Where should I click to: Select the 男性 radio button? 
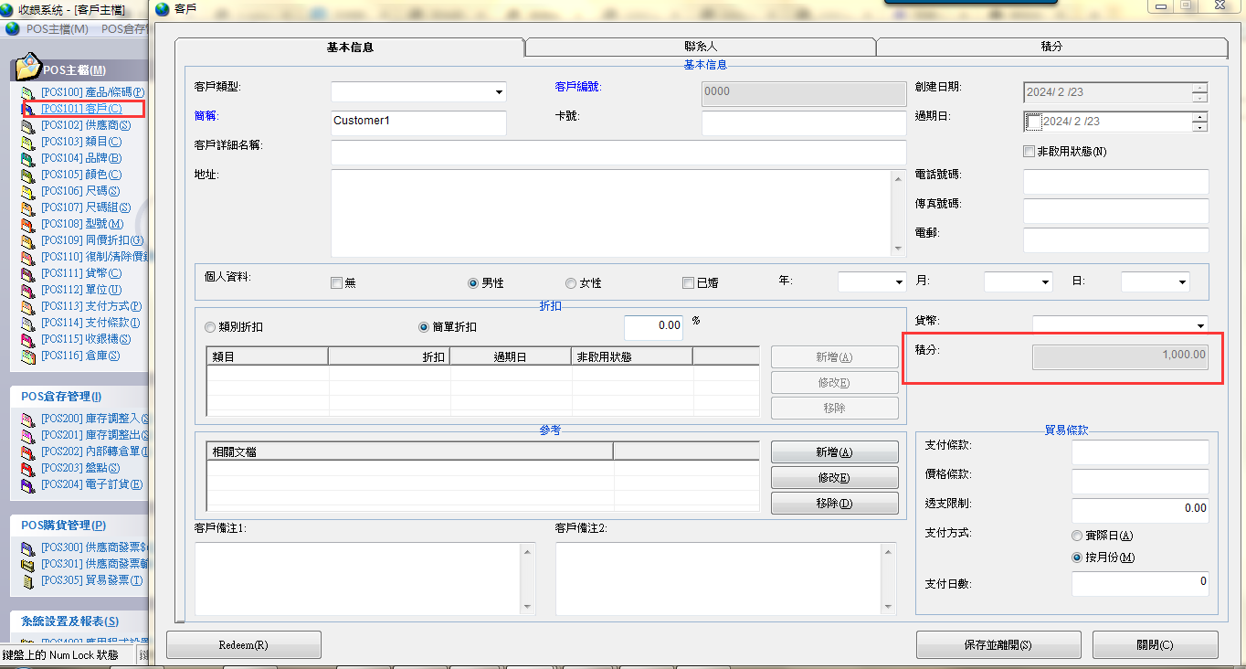[473, 283]
